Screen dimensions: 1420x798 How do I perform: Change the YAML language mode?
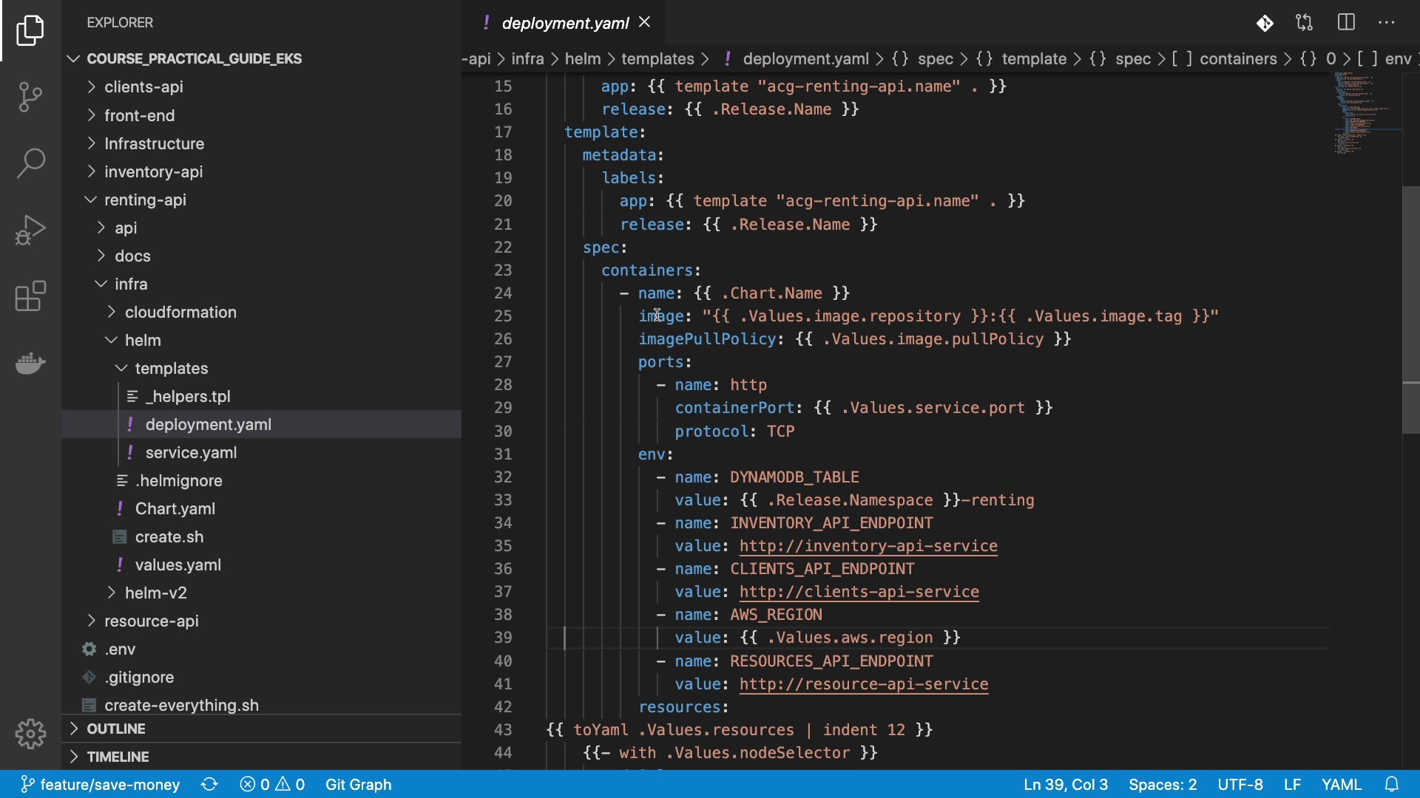[x=1341, y=785]
